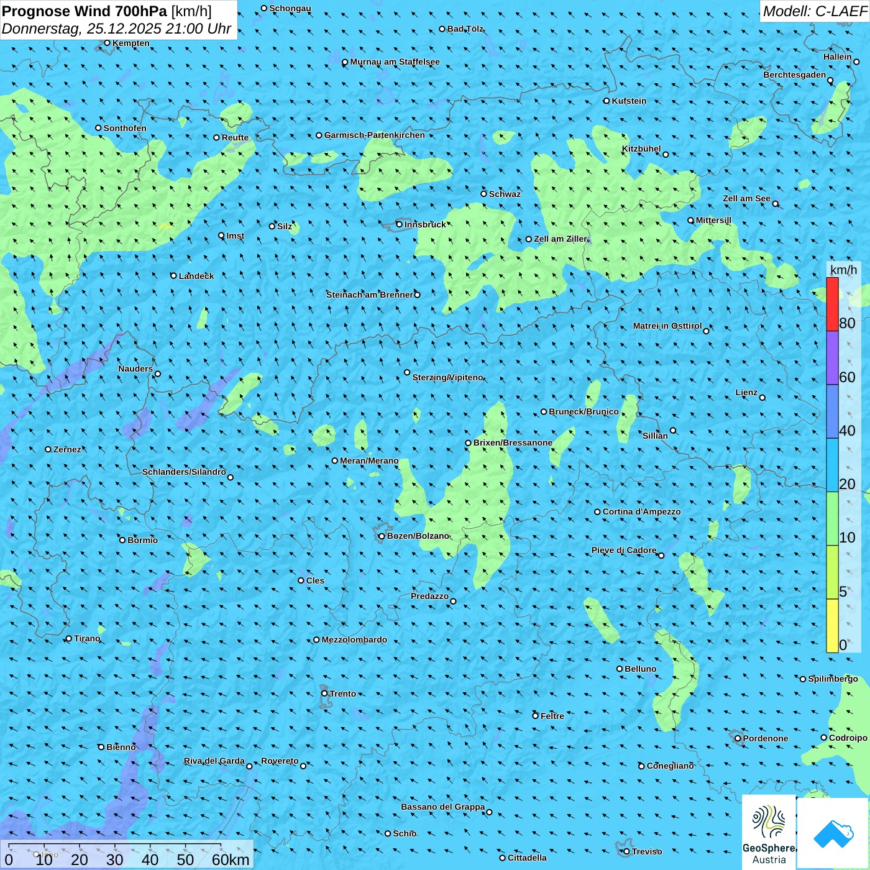Click the Rovereto label
The image size is (870, 870).
tap(280, 761)
